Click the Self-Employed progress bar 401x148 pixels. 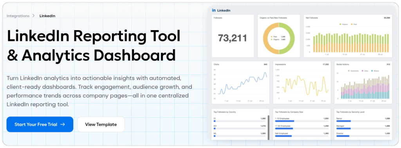(x=302, y=136)
